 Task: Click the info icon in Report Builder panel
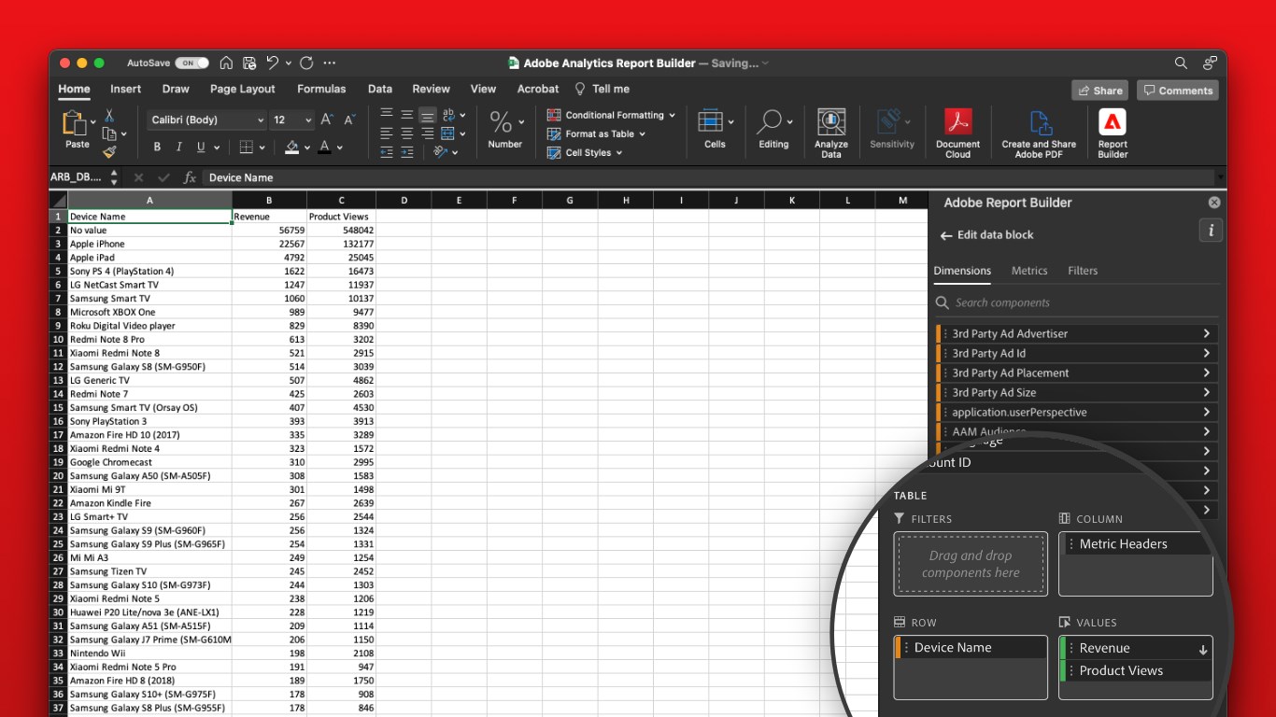1211,231
